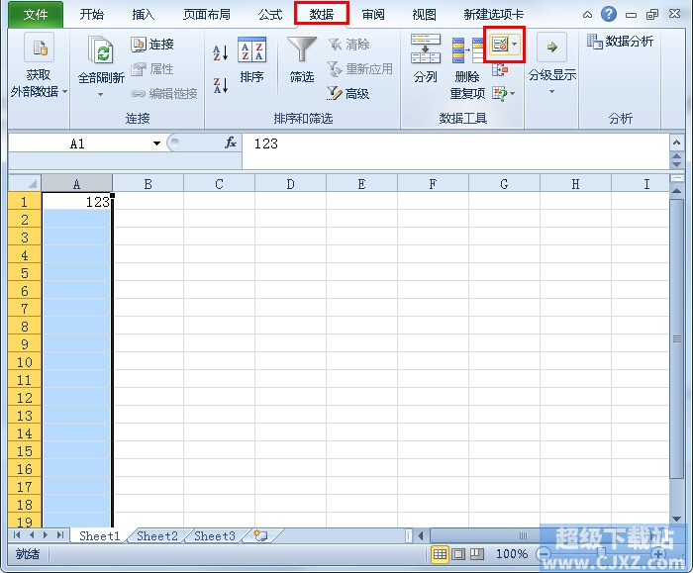Click the zoom level 100% value
The image size is (693, 573).
[x=512, y=553]
